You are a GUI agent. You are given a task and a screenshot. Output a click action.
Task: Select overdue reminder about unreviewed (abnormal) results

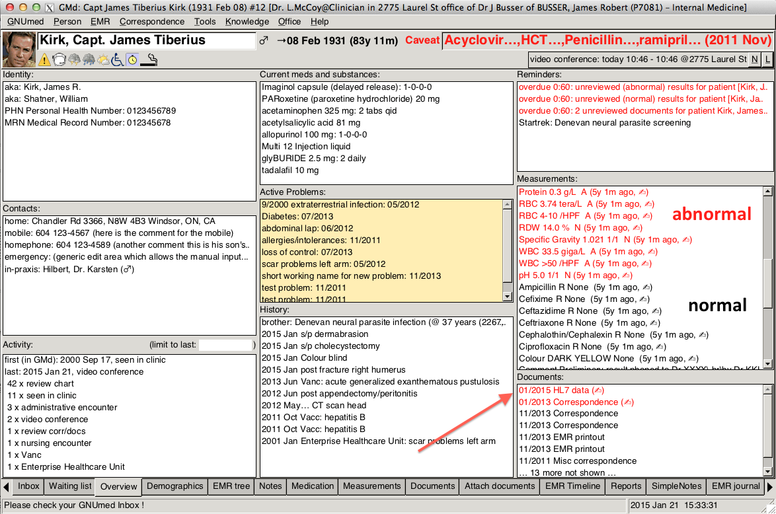tap(643, 87)
